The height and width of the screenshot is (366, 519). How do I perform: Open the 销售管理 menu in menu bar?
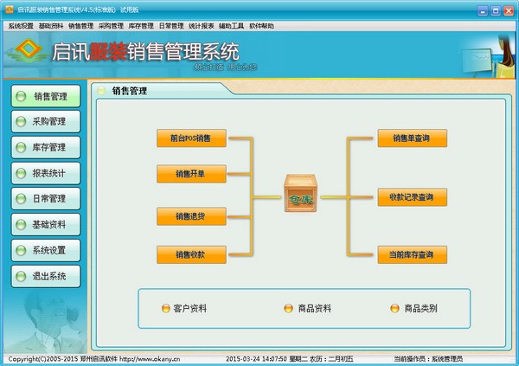80,26
